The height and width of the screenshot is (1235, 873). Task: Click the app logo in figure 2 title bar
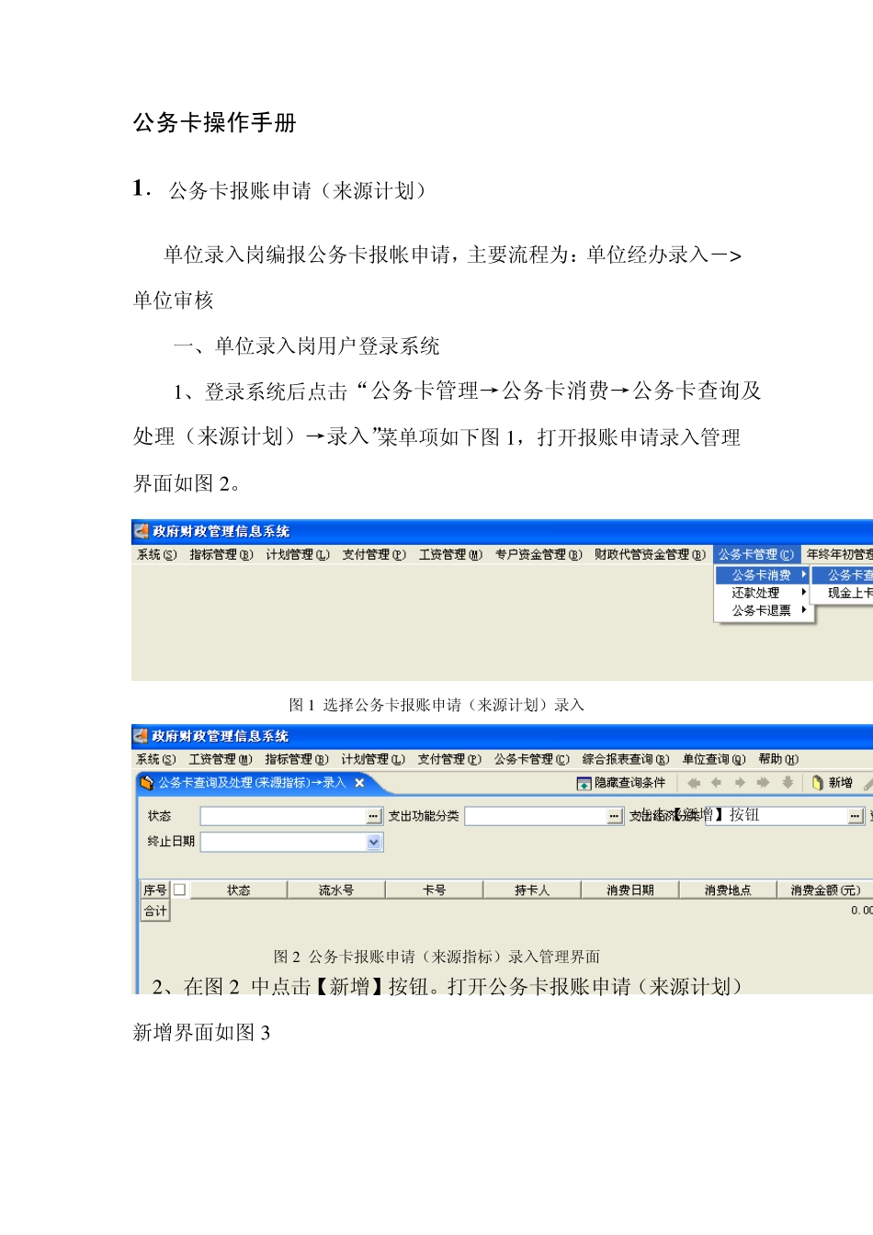142,736
